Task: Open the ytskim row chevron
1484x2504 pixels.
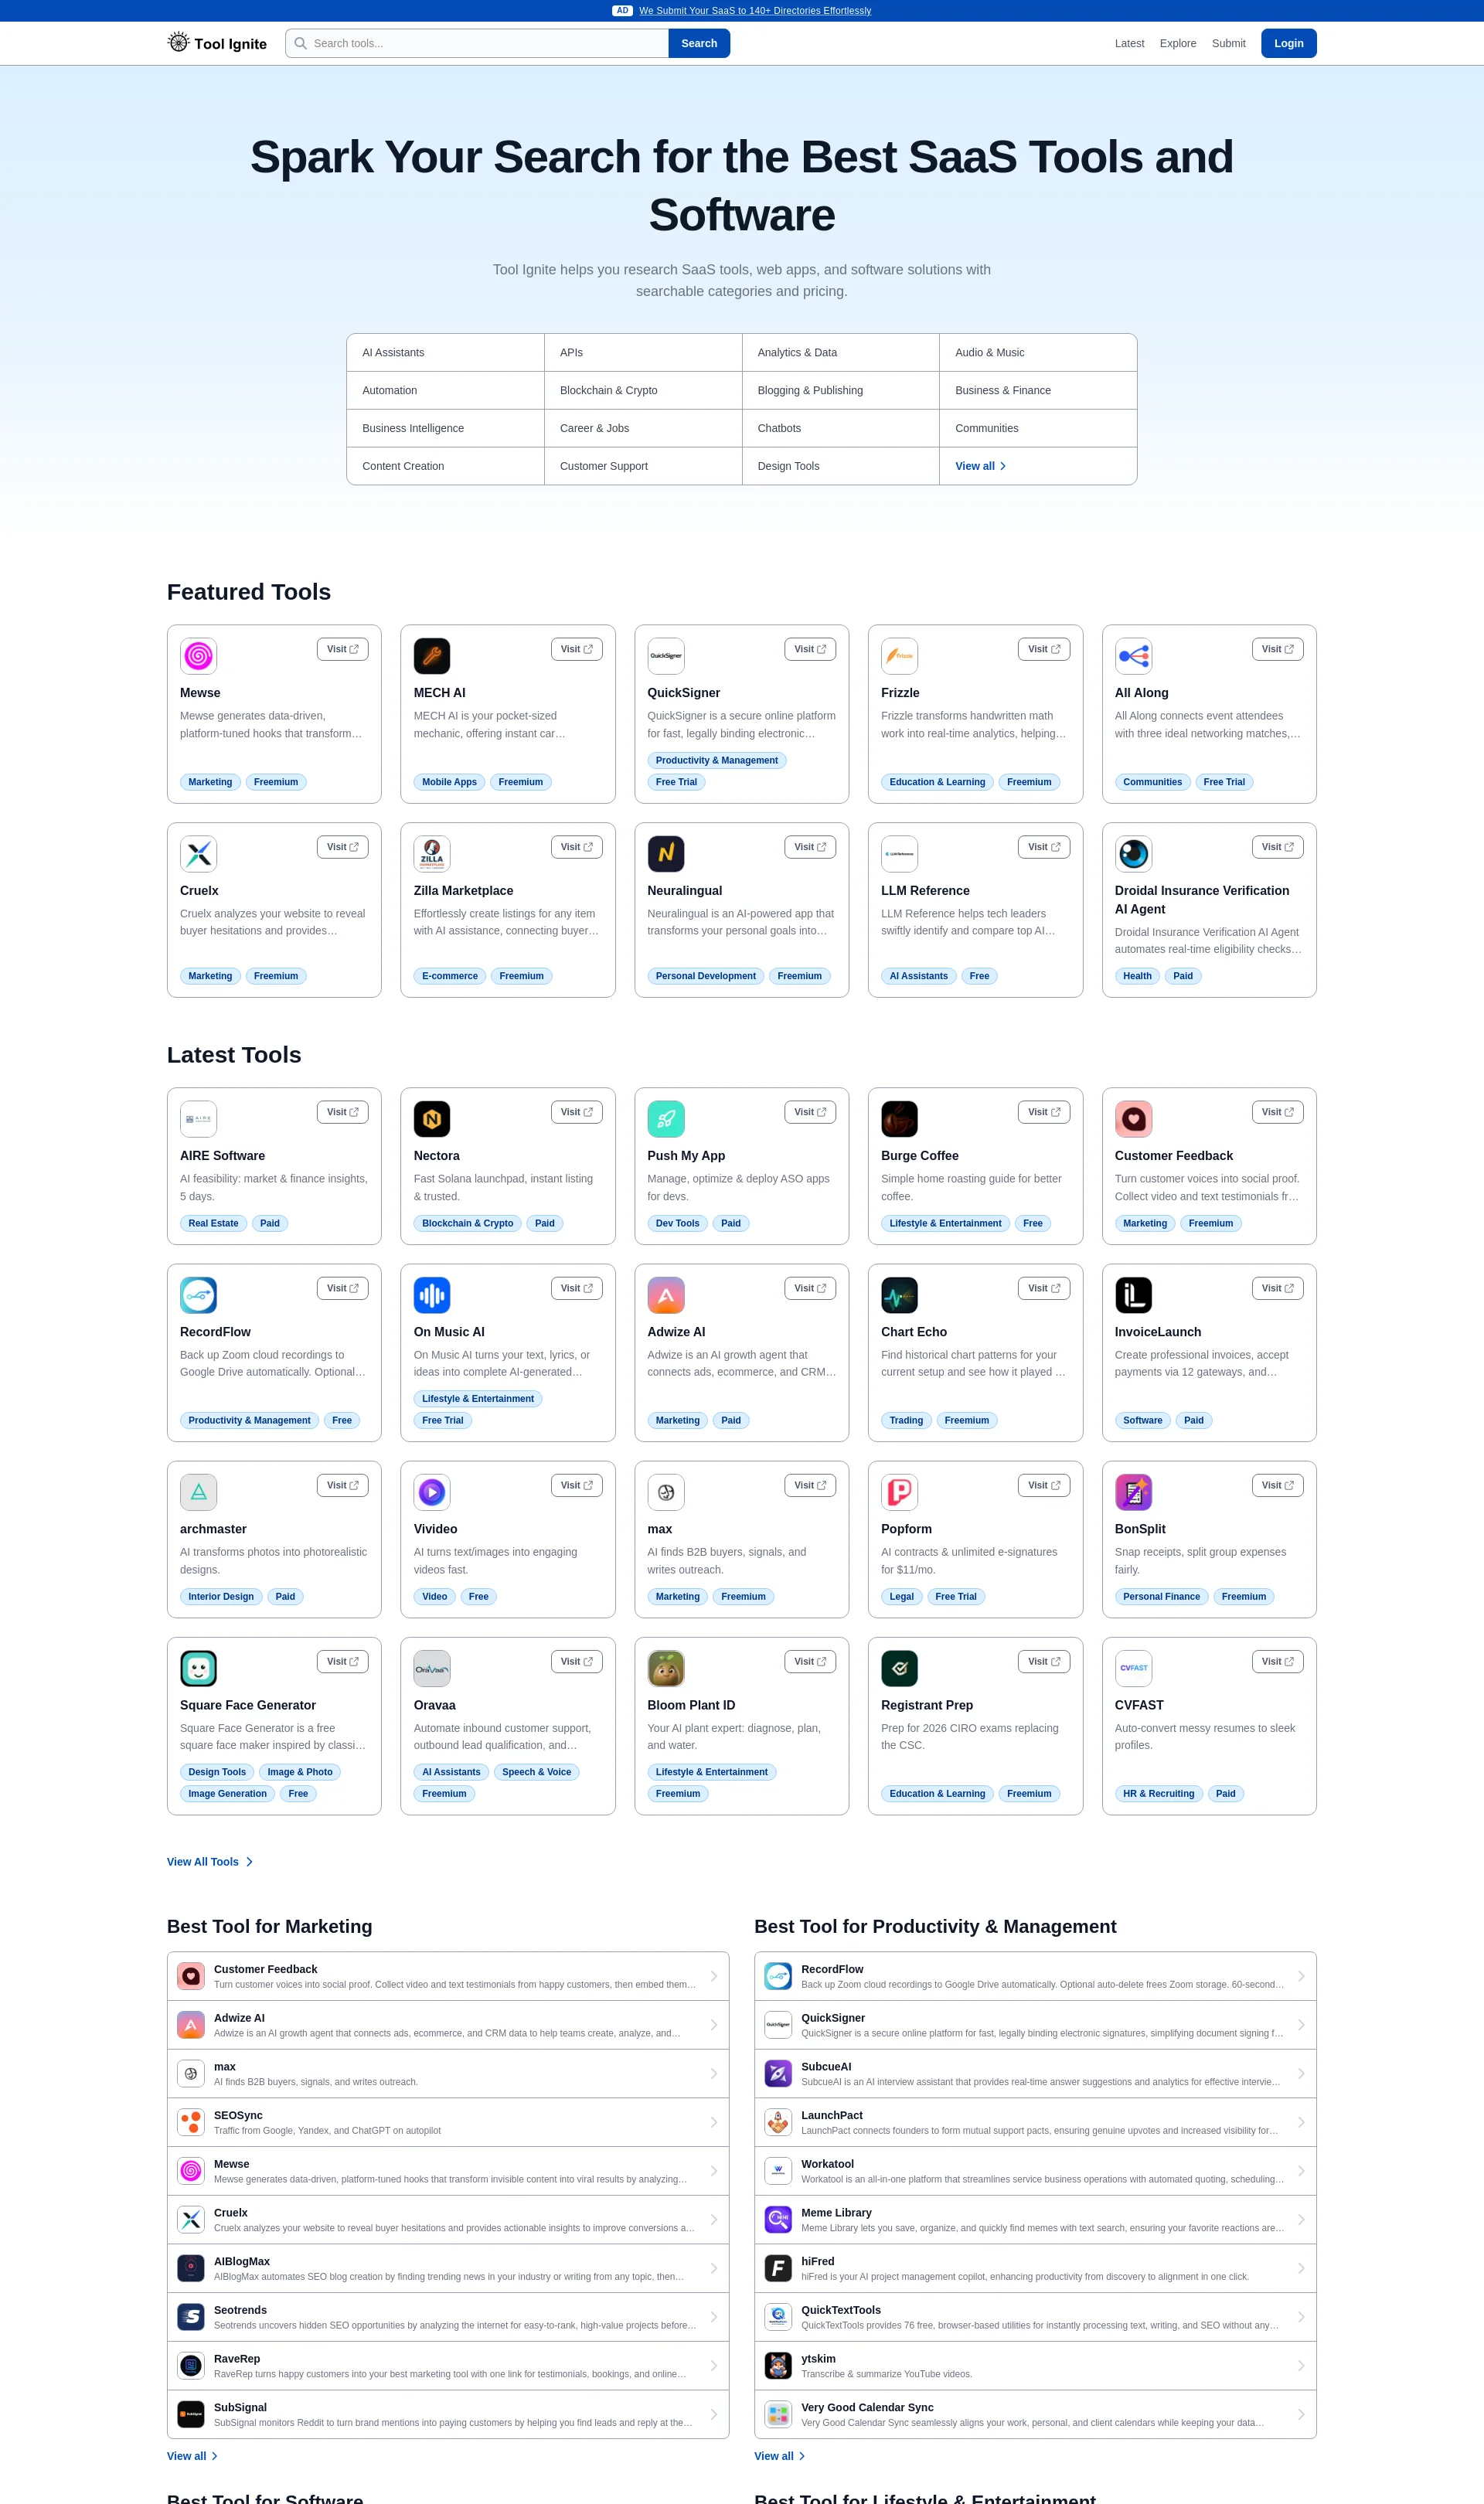Action: [x=1301, y=2365]
